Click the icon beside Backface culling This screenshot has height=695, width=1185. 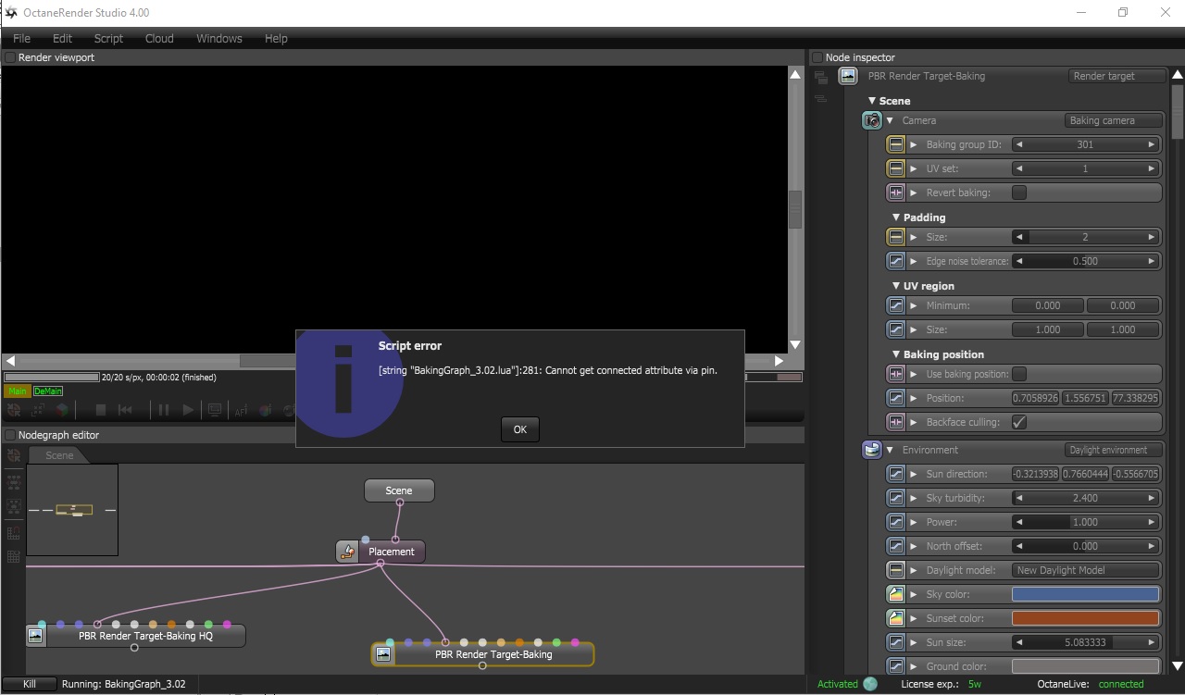click(x=895, y=422)
